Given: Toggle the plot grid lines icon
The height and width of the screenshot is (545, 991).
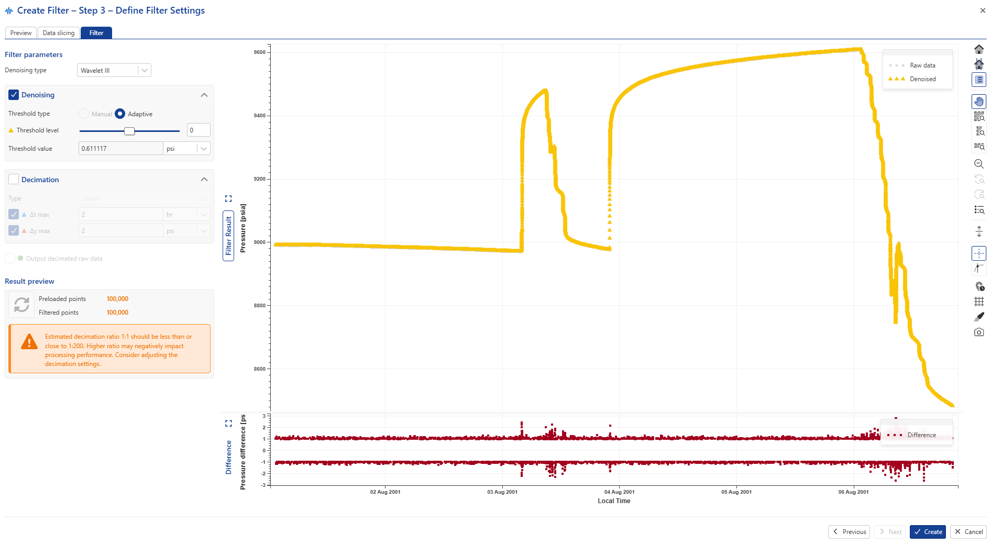Looking at the screenshot, I should pos(978,302).
